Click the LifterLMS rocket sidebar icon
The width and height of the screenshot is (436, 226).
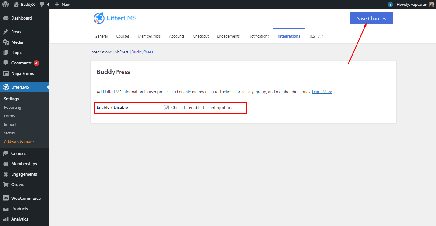(6, 87)
